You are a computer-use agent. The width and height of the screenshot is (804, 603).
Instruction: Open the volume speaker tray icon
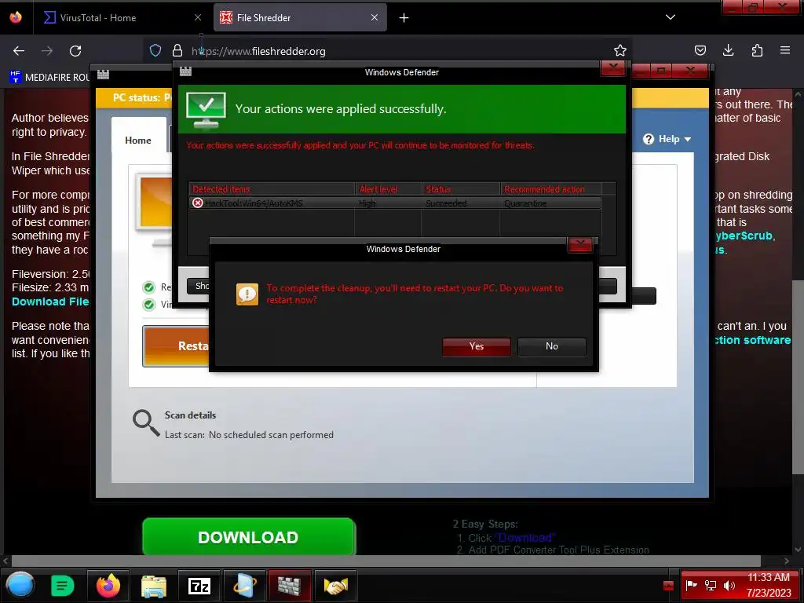point(729,585)
